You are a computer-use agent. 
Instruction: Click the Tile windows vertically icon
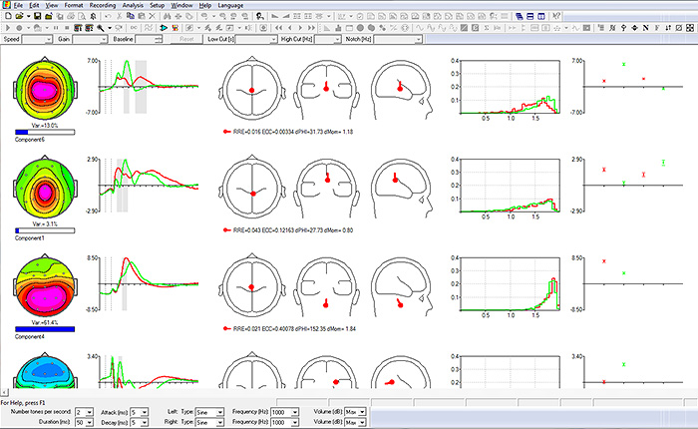(540, 17)
